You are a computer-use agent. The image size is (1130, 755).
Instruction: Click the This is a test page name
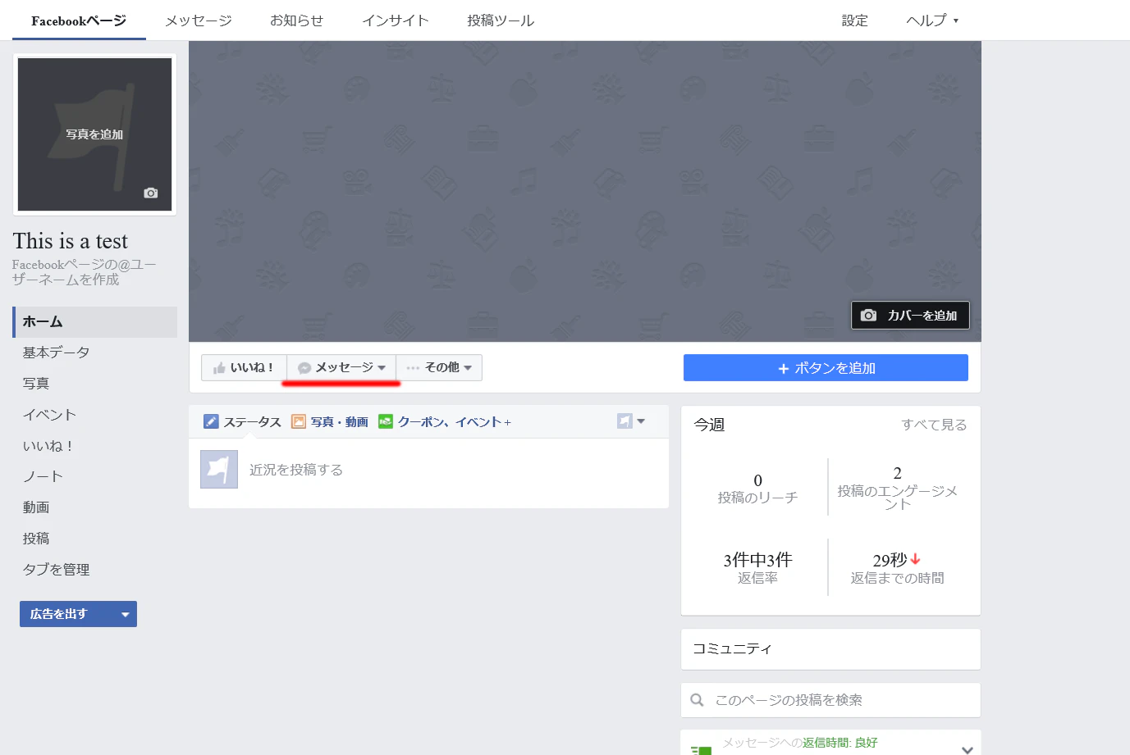coord(71,241)
